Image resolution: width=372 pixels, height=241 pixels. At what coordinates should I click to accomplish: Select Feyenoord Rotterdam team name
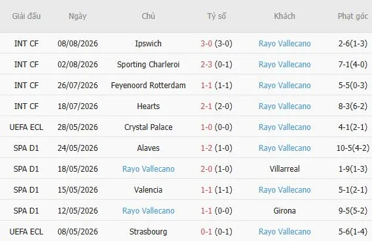pos(148,85)
